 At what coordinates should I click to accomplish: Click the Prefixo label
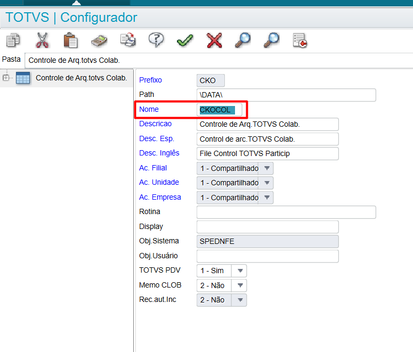click(150, 80)
